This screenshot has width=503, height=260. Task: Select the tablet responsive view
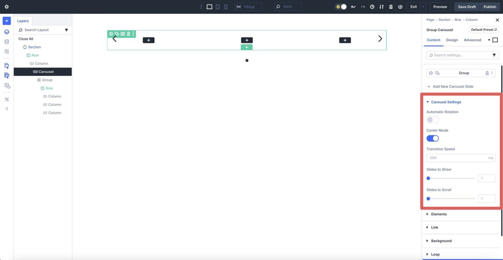click(x=218, y=7)
